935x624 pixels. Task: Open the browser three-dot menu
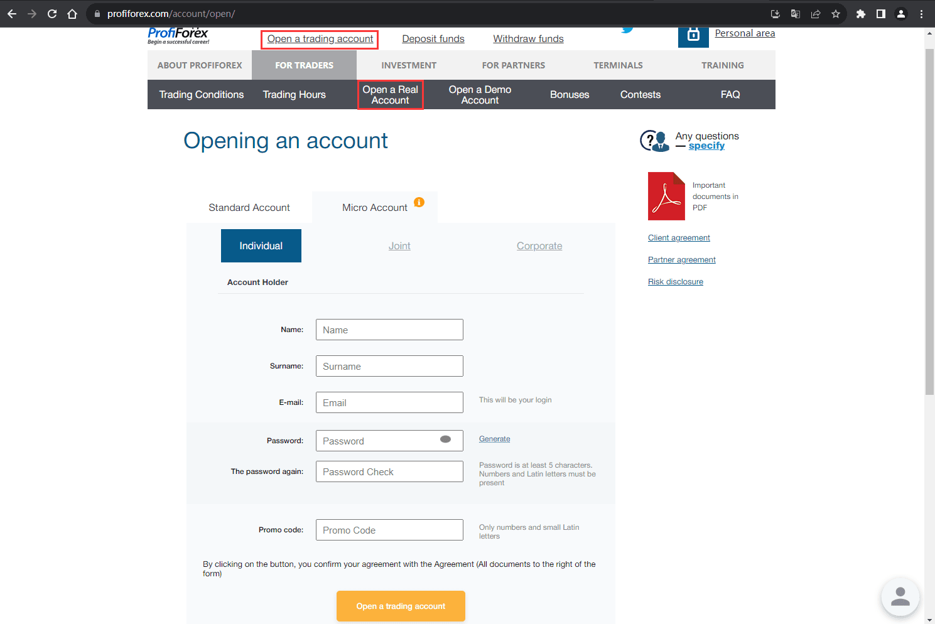click(921, 14)
